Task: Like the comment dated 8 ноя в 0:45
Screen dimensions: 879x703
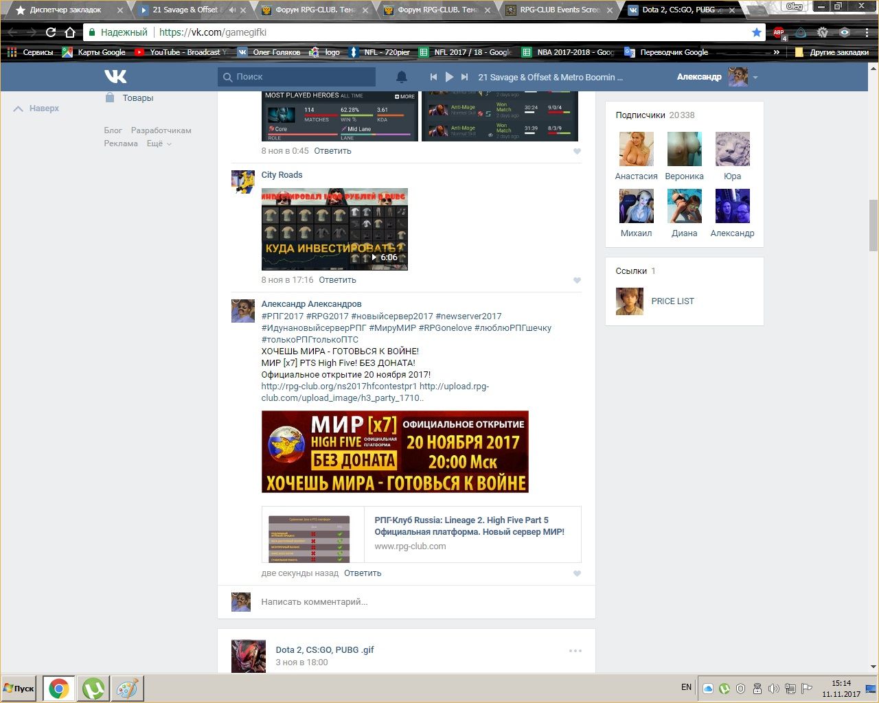Action: 577,151
